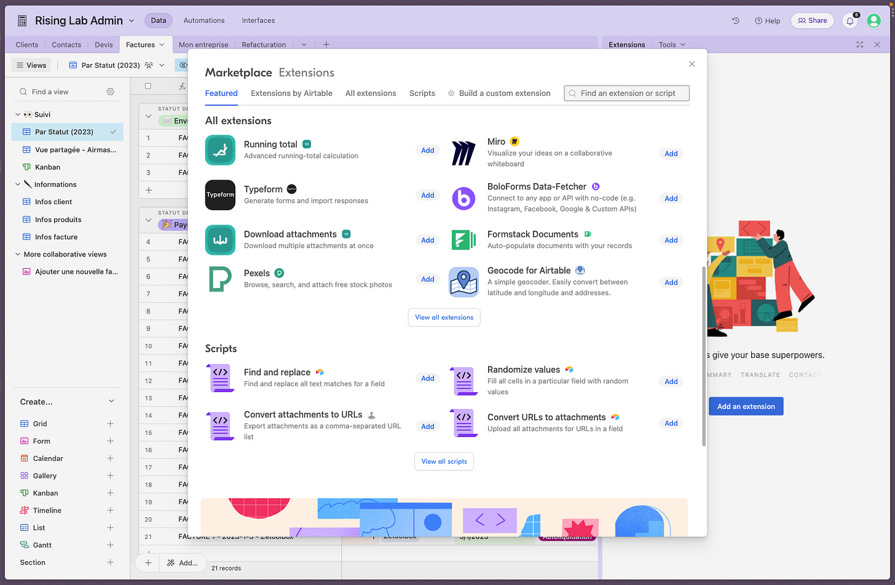Add the Miro extension

point(671,154)
